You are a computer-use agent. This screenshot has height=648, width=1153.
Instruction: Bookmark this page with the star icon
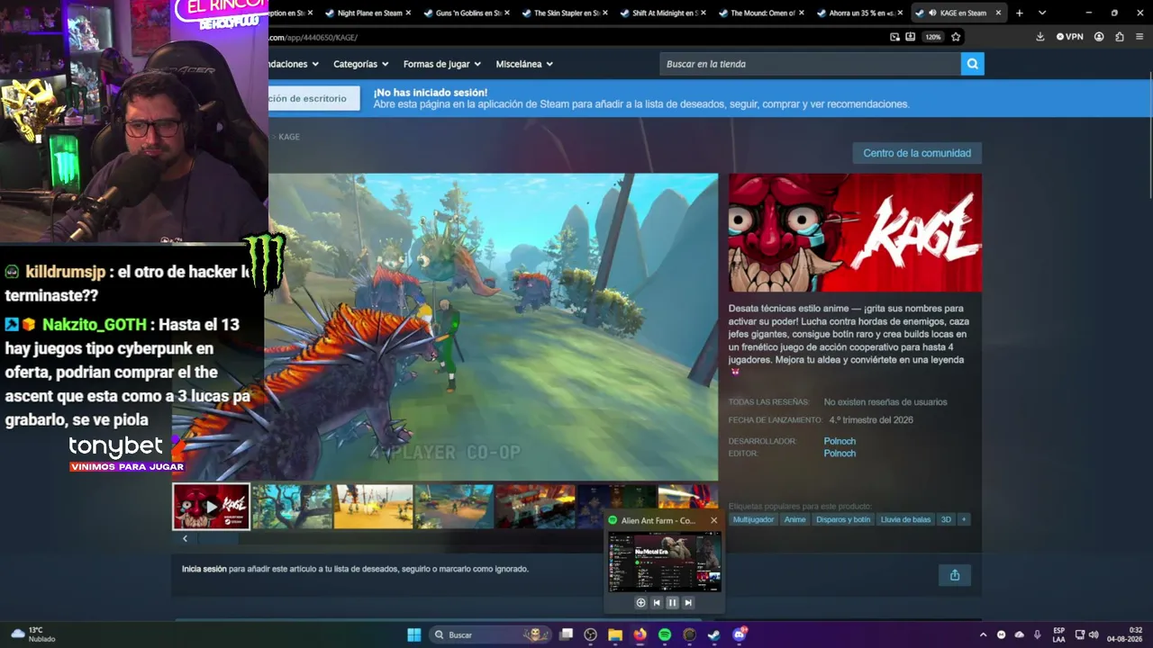click(956, 37)
